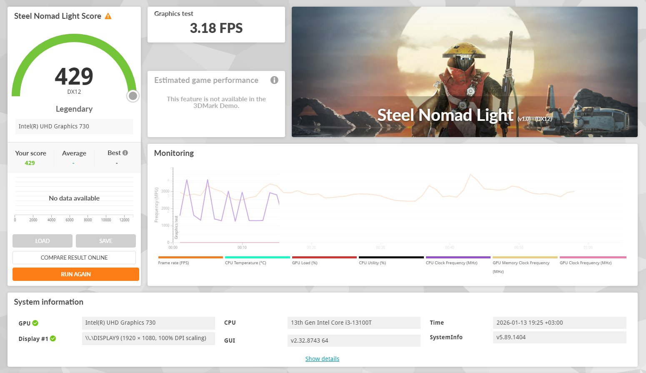Click the 429 score number in the gauge
Viewport: 646px width, 373px height.
click(74, 76)
